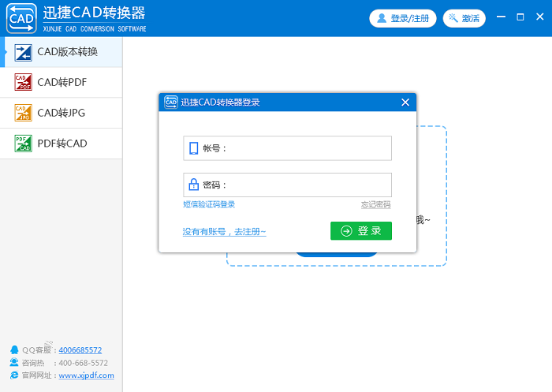Viewport: 552px width, 392px height.
Task: Click the 登录/注册 button in title bar
Action: click(x=403, y=18)
